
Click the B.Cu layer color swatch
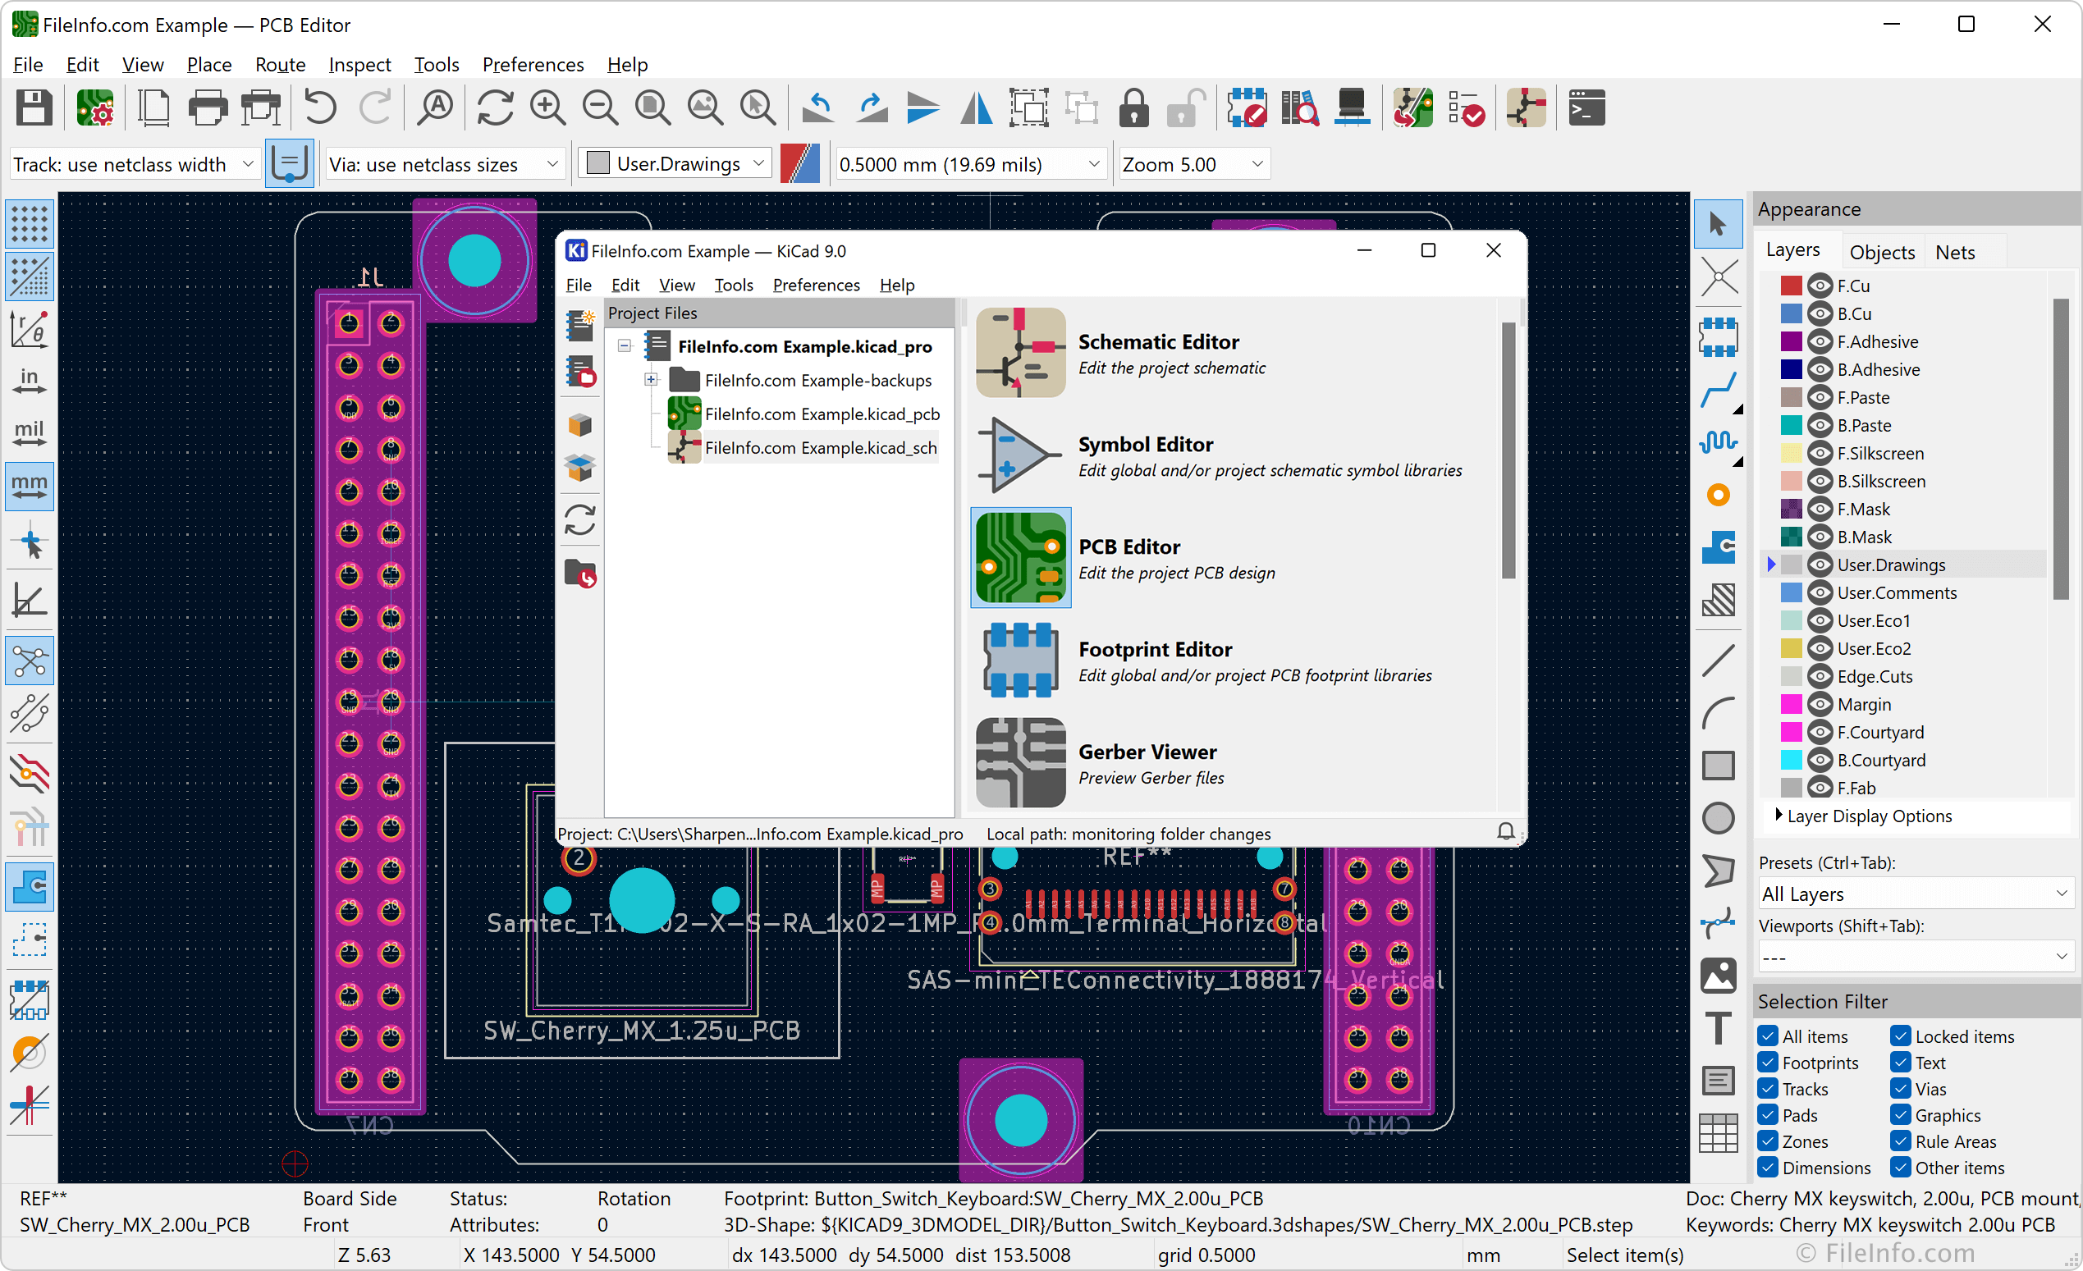tap(1791, 313)
